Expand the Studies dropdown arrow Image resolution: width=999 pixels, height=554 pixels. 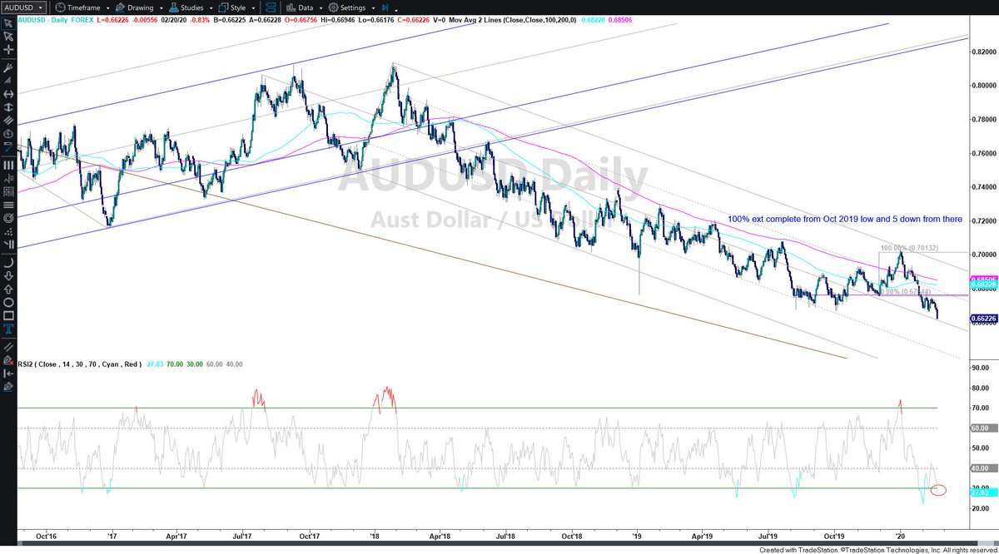tap(211, 7)
